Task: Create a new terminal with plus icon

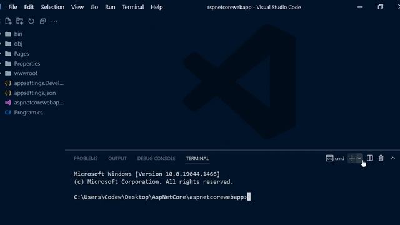Action: tap(352, 158)
